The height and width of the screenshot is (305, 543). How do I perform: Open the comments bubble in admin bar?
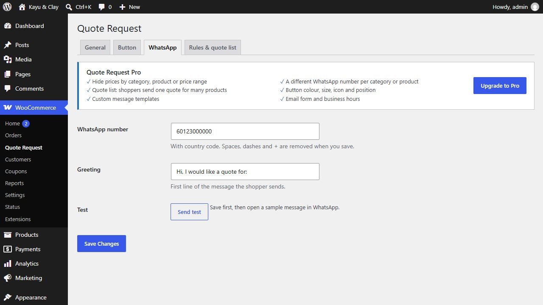click(x=101, y=7)
